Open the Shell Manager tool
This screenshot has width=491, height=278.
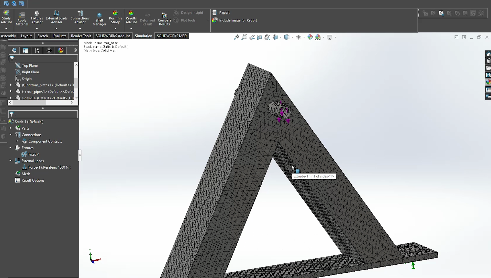(99, 17)
